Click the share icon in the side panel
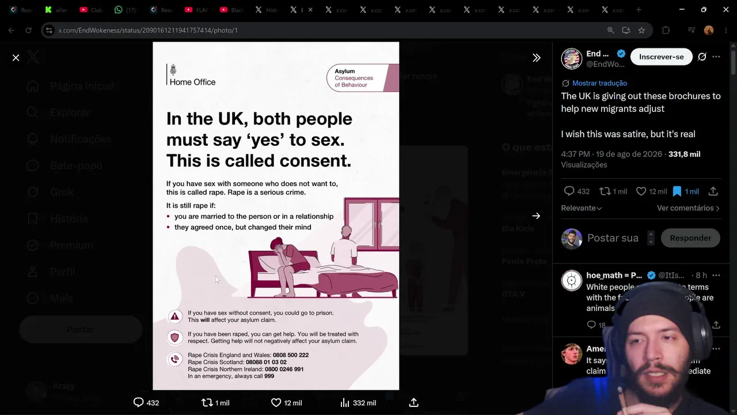The width and height of the screenshot is (737, 415). (713, 191)
